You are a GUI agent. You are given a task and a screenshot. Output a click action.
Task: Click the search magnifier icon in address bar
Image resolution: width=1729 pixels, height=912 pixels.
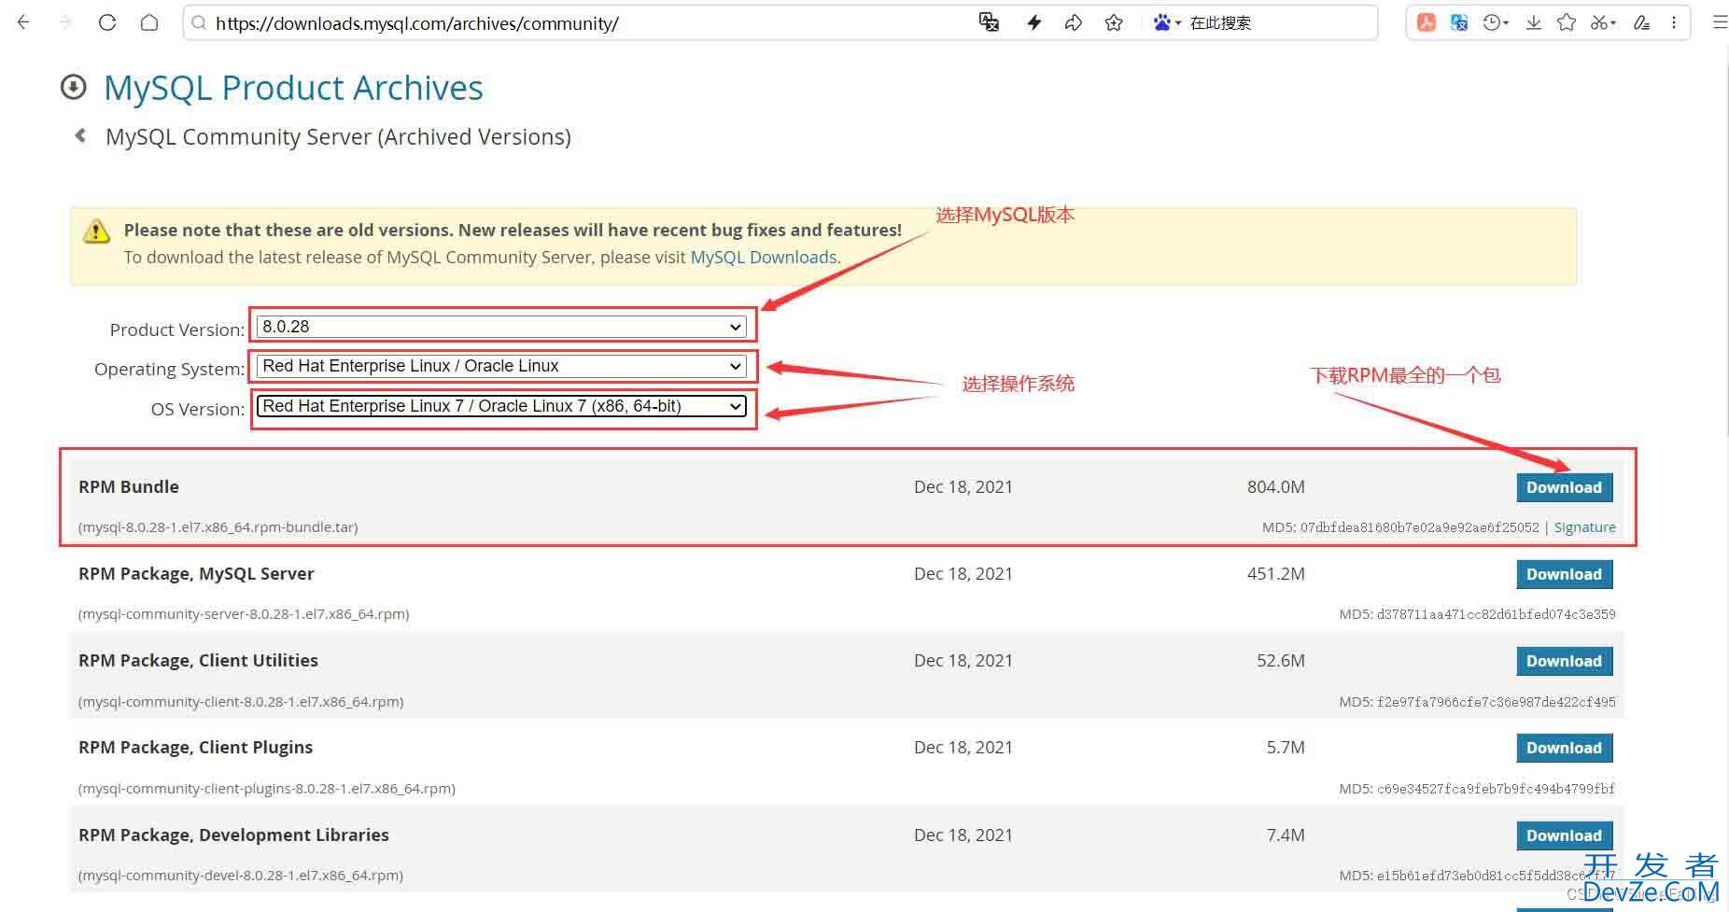(199, 22)
